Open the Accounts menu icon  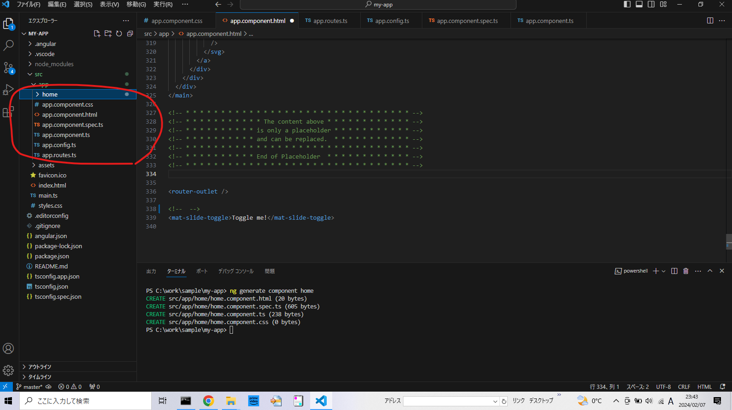[8, 348]
